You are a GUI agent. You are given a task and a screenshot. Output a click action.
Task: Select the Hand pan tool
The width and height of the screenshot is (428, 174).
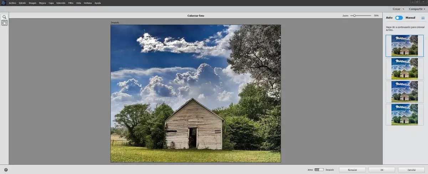tap(4, 23)
